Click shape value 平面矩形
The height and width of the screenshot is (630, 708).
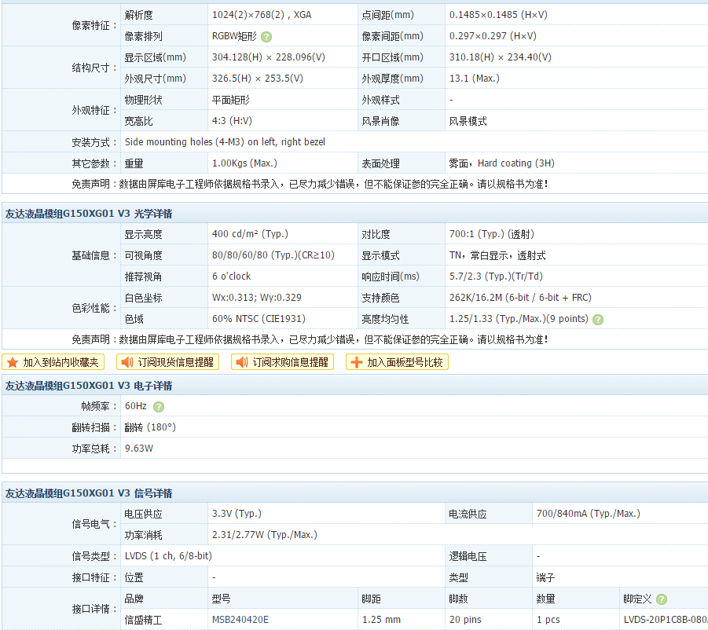[231, 100]
